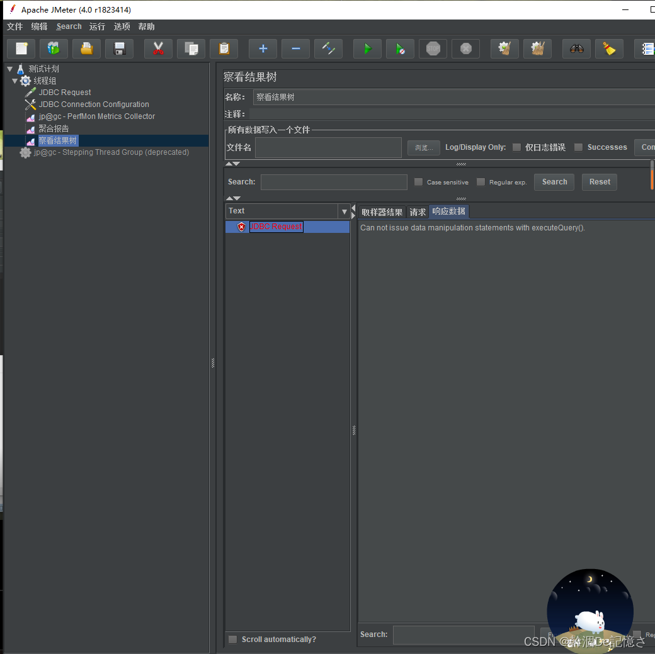Image resolution: width=655 pixels, height=654 pixels.
Task: Open the Search menu
Action: [69, 26]
